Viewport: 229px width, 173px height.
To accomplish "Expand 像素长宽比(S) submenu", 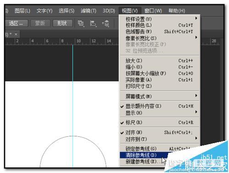I will pos(160,38).
